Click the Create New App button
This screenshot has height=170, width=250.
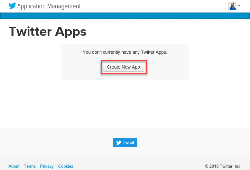pyautogui.click(x=124, y=67)
